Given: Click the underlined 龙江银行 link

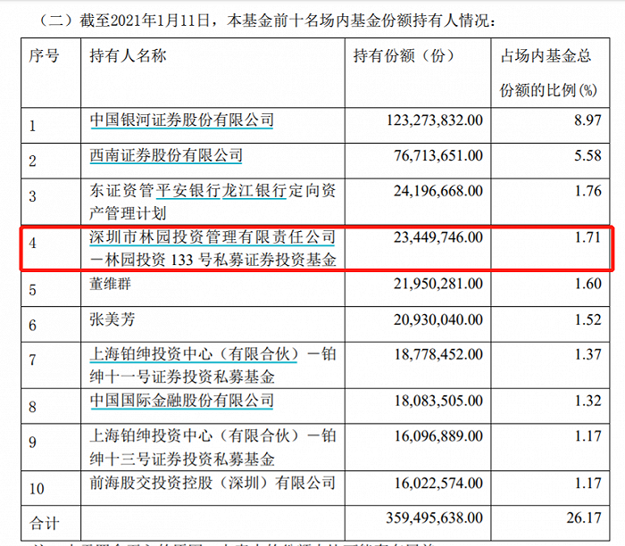Looking at the screenshot, I should click(x=254, y=191).
